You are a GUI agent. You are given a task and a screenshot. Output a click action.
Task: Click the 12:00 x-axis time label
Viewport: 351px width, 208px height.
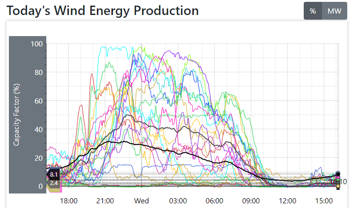[287, 201]
